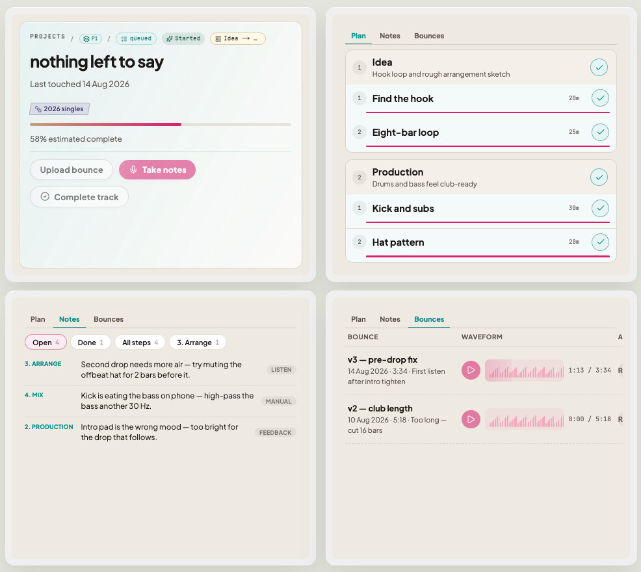
Task: Open the Idea stage dropdown chip
Action: [237, 38]
